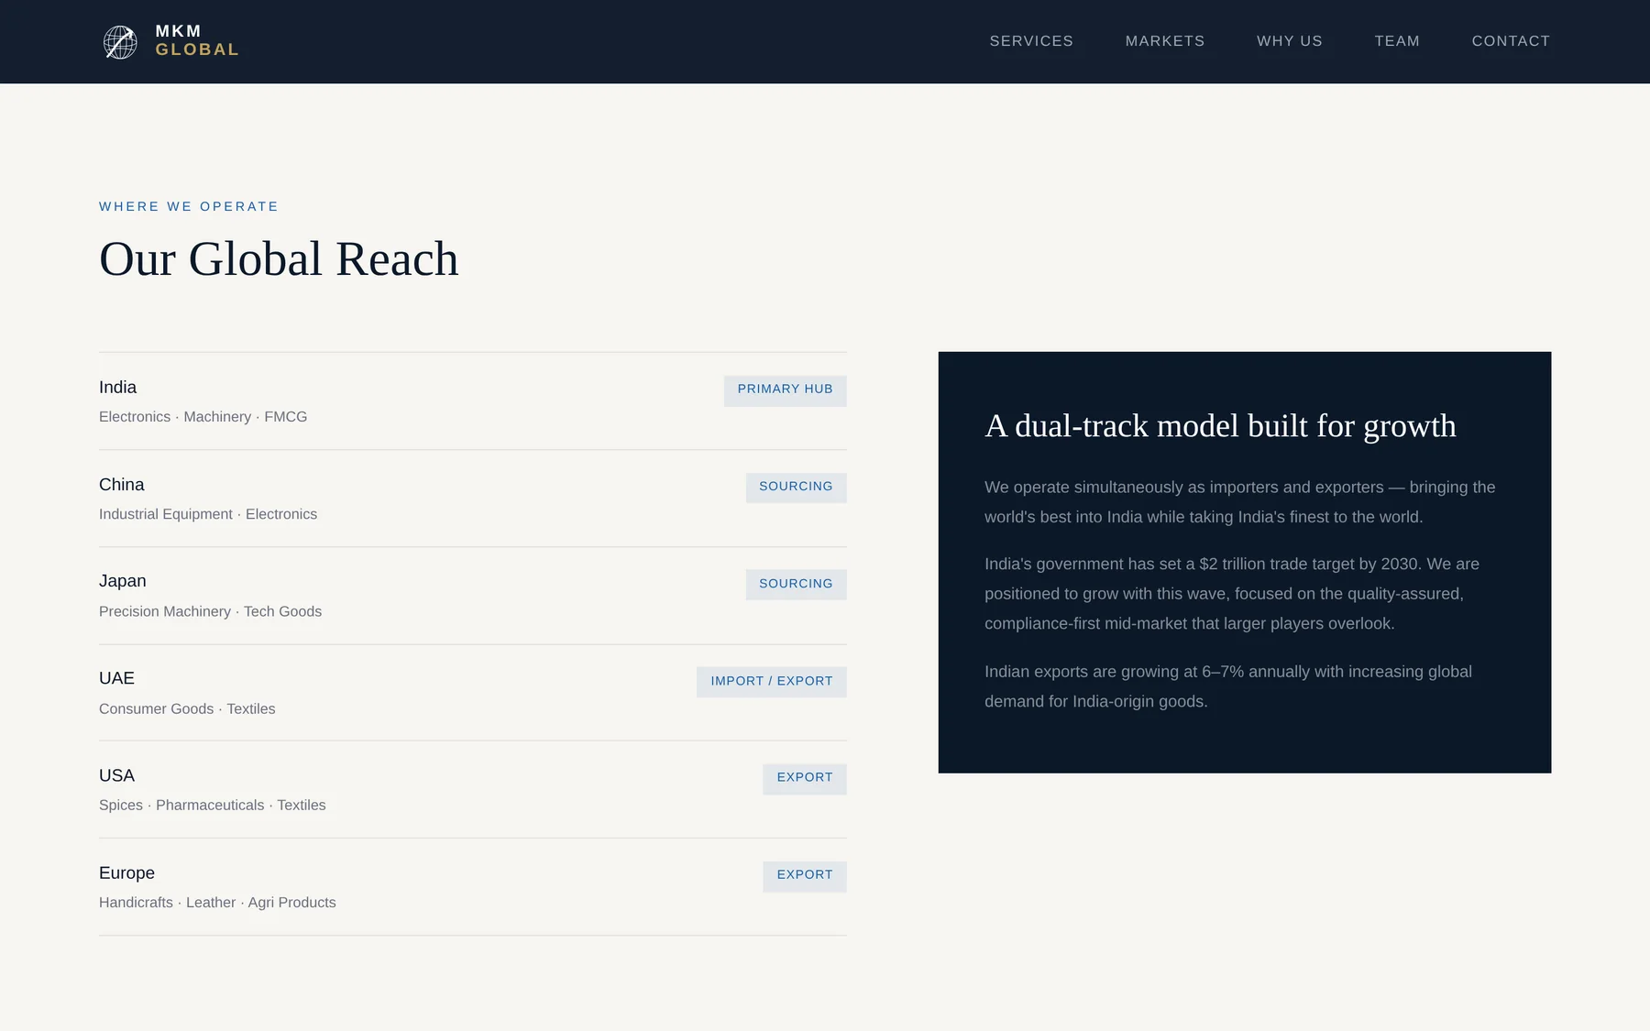Viewport: 1650px width, 1031px height.
Task: Click the MKM Global globe logo icon
Action: point(120,41)
